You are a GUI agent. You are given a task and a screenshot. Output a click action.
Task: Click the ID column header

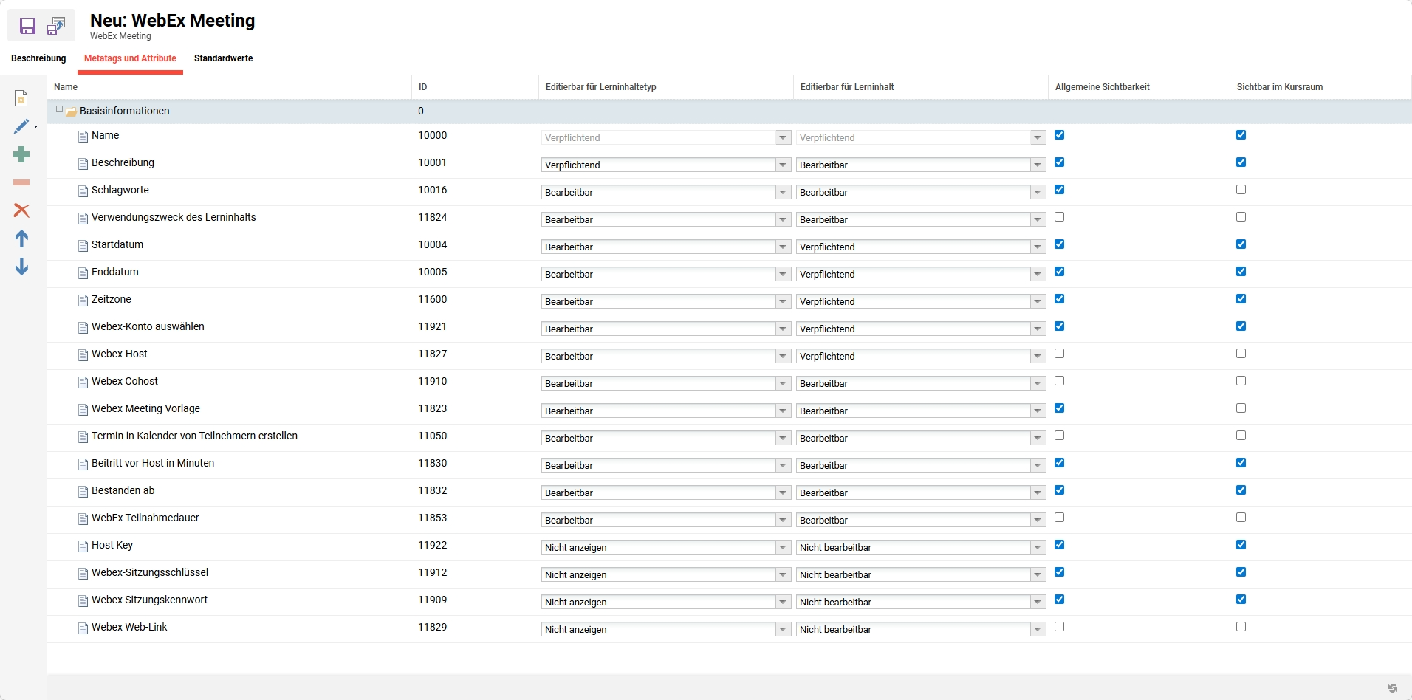tap(476, 87)
